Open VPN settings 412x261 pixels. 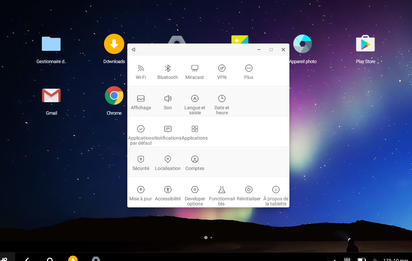(222, 72)
